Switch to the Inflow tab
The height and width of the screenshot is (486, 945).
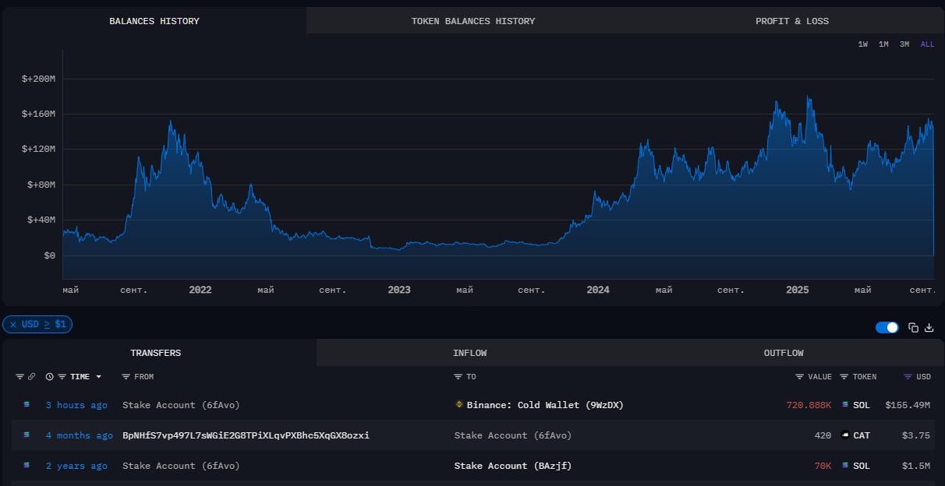(469, 353)
